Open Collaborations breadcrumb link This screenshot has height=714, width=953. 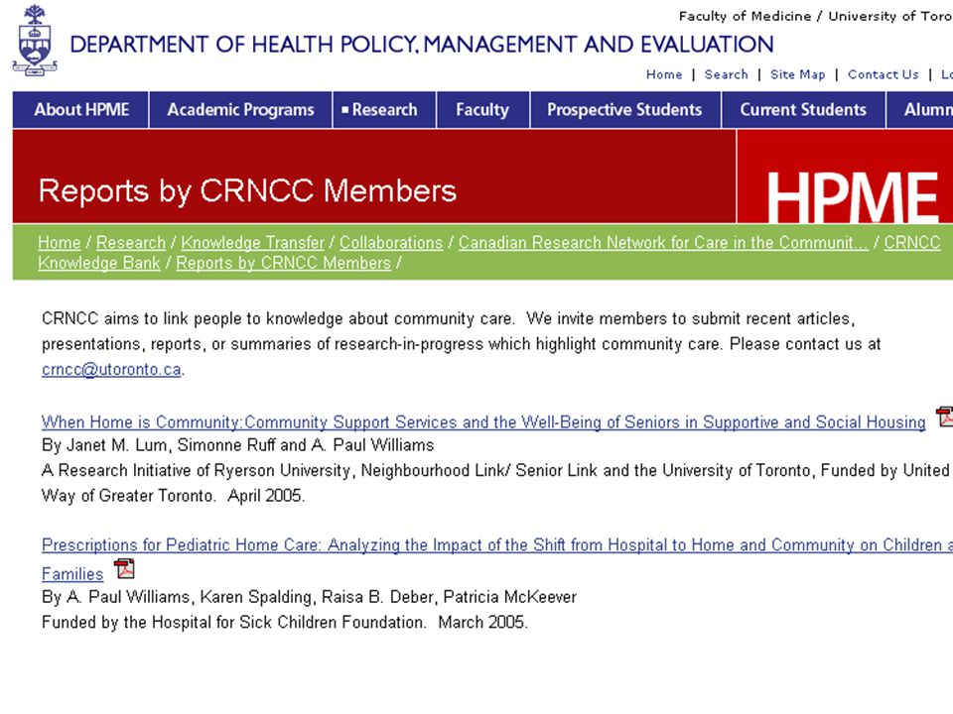tap(391, 243)
